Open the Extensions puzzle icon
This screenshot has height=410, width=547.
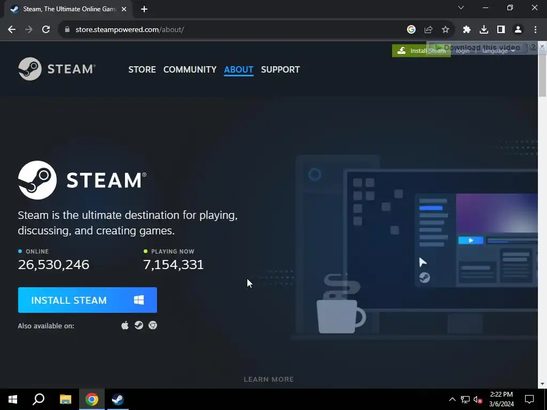coord(467,30)
